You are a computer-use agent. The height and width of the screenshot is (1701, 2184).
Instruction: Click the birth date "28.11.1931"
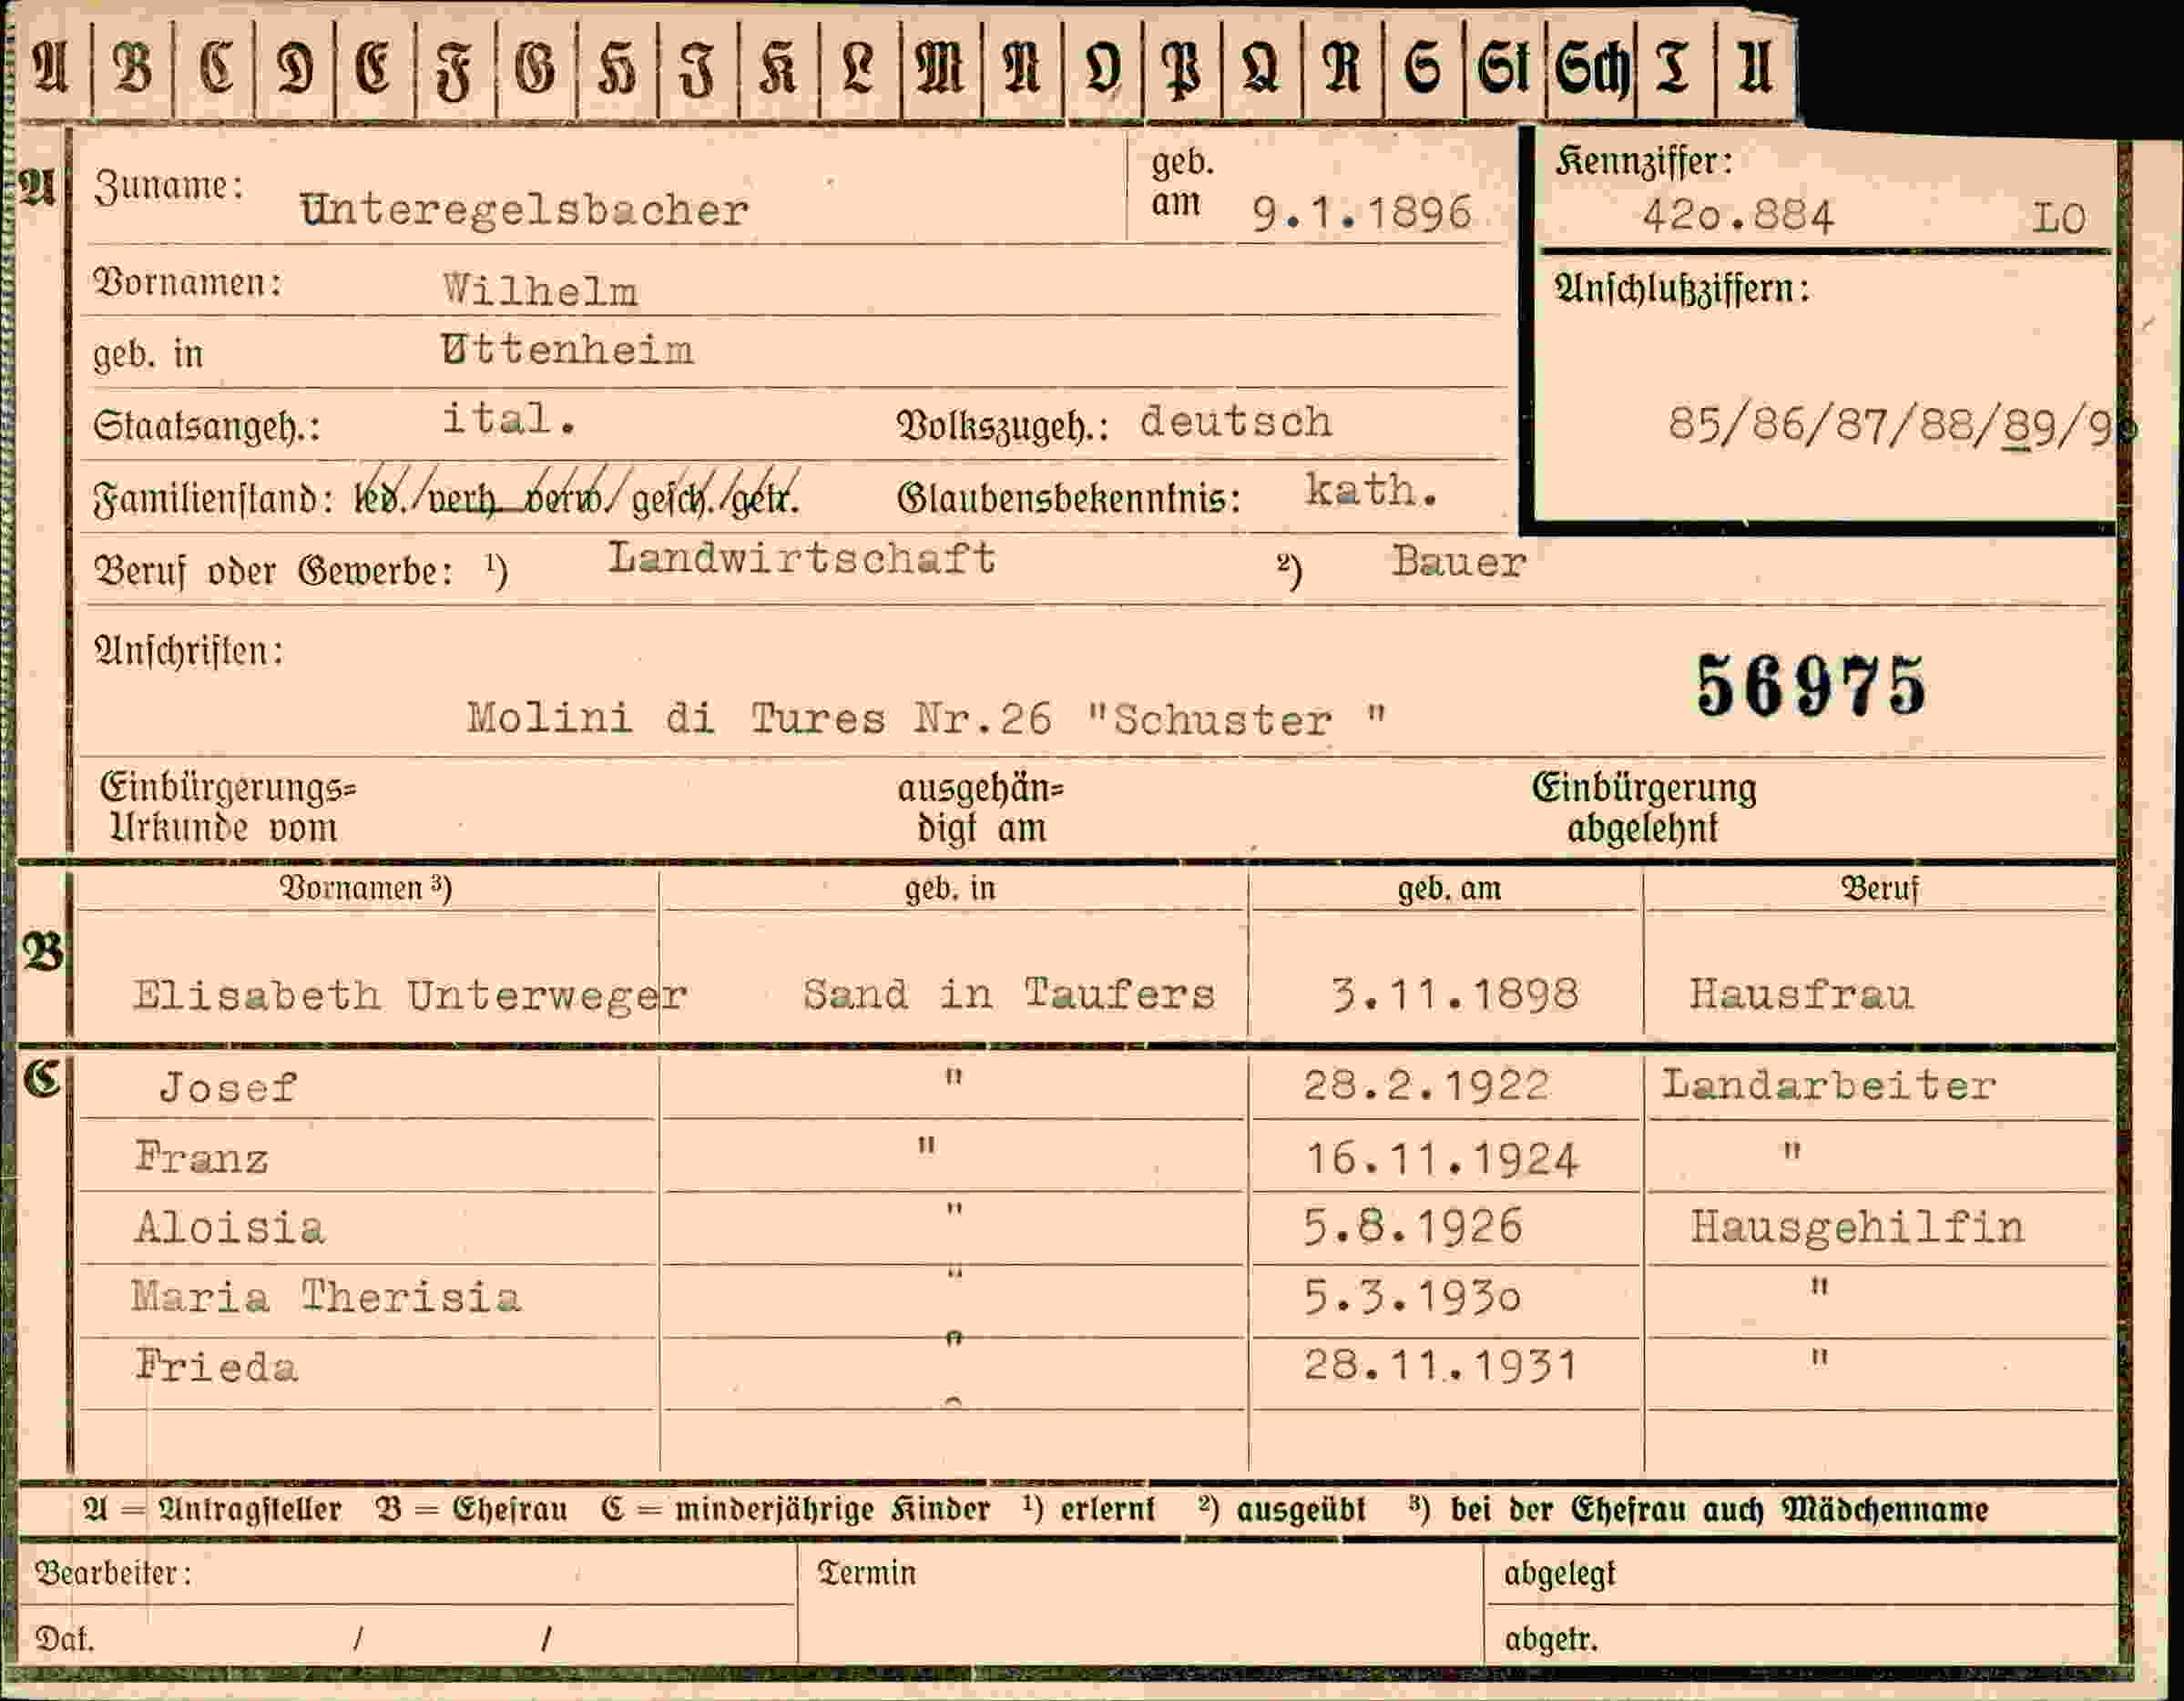click(1440, 1365)
